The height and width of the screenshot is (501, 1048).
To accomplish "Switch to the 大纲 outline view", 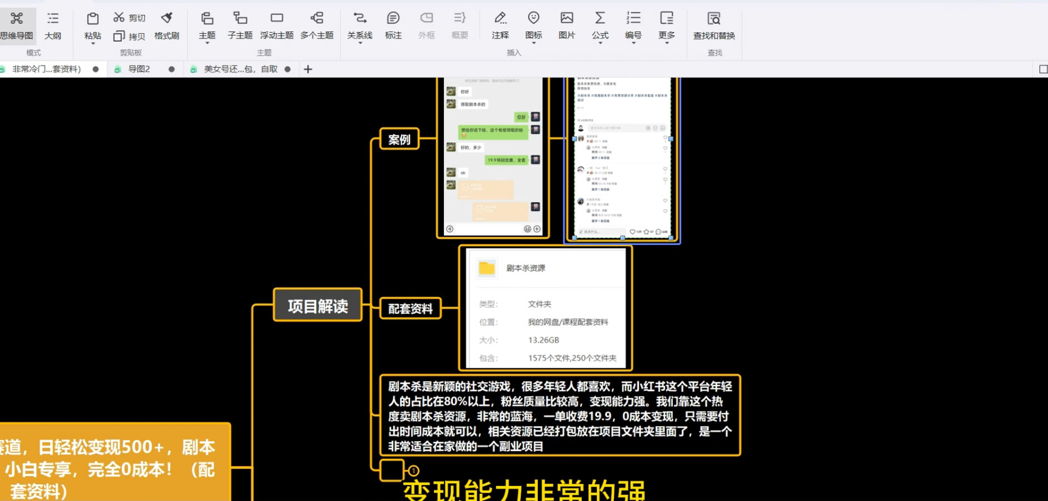I will (x=53, y=25).
